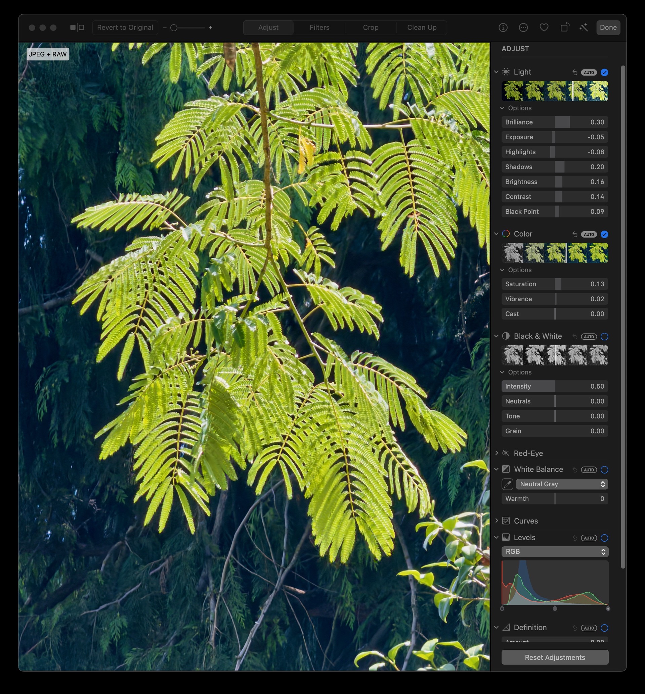Click the Curves section icon
This screenshot has height=694, width=645.
[x=506, y=521]
